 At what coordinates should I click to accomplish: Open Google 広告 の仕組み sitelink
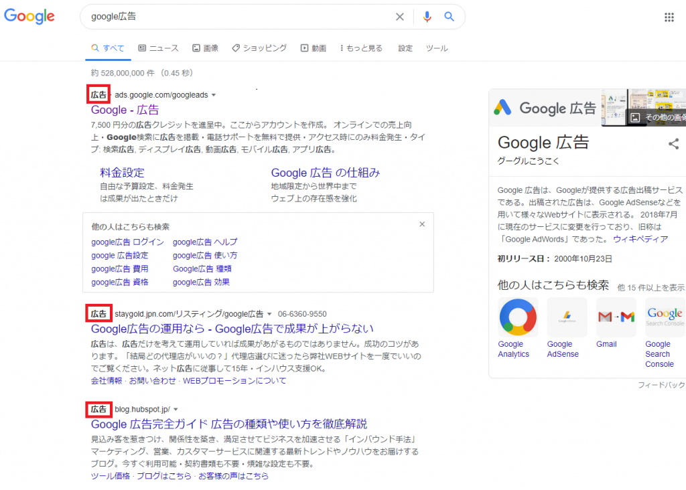click(326, 173)
